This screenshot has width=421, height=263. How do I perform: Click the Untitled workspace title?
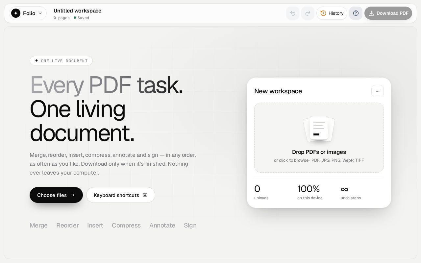pyautogui.click(x=77, y=11)
